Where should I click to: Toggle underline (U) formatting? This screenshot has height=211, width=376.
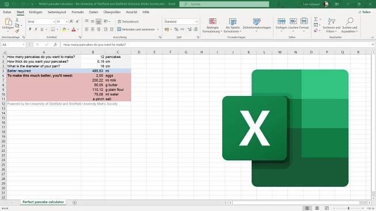(42, 29)
